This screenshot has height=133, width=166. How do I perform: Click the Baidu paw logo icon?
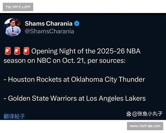(129, 114)
